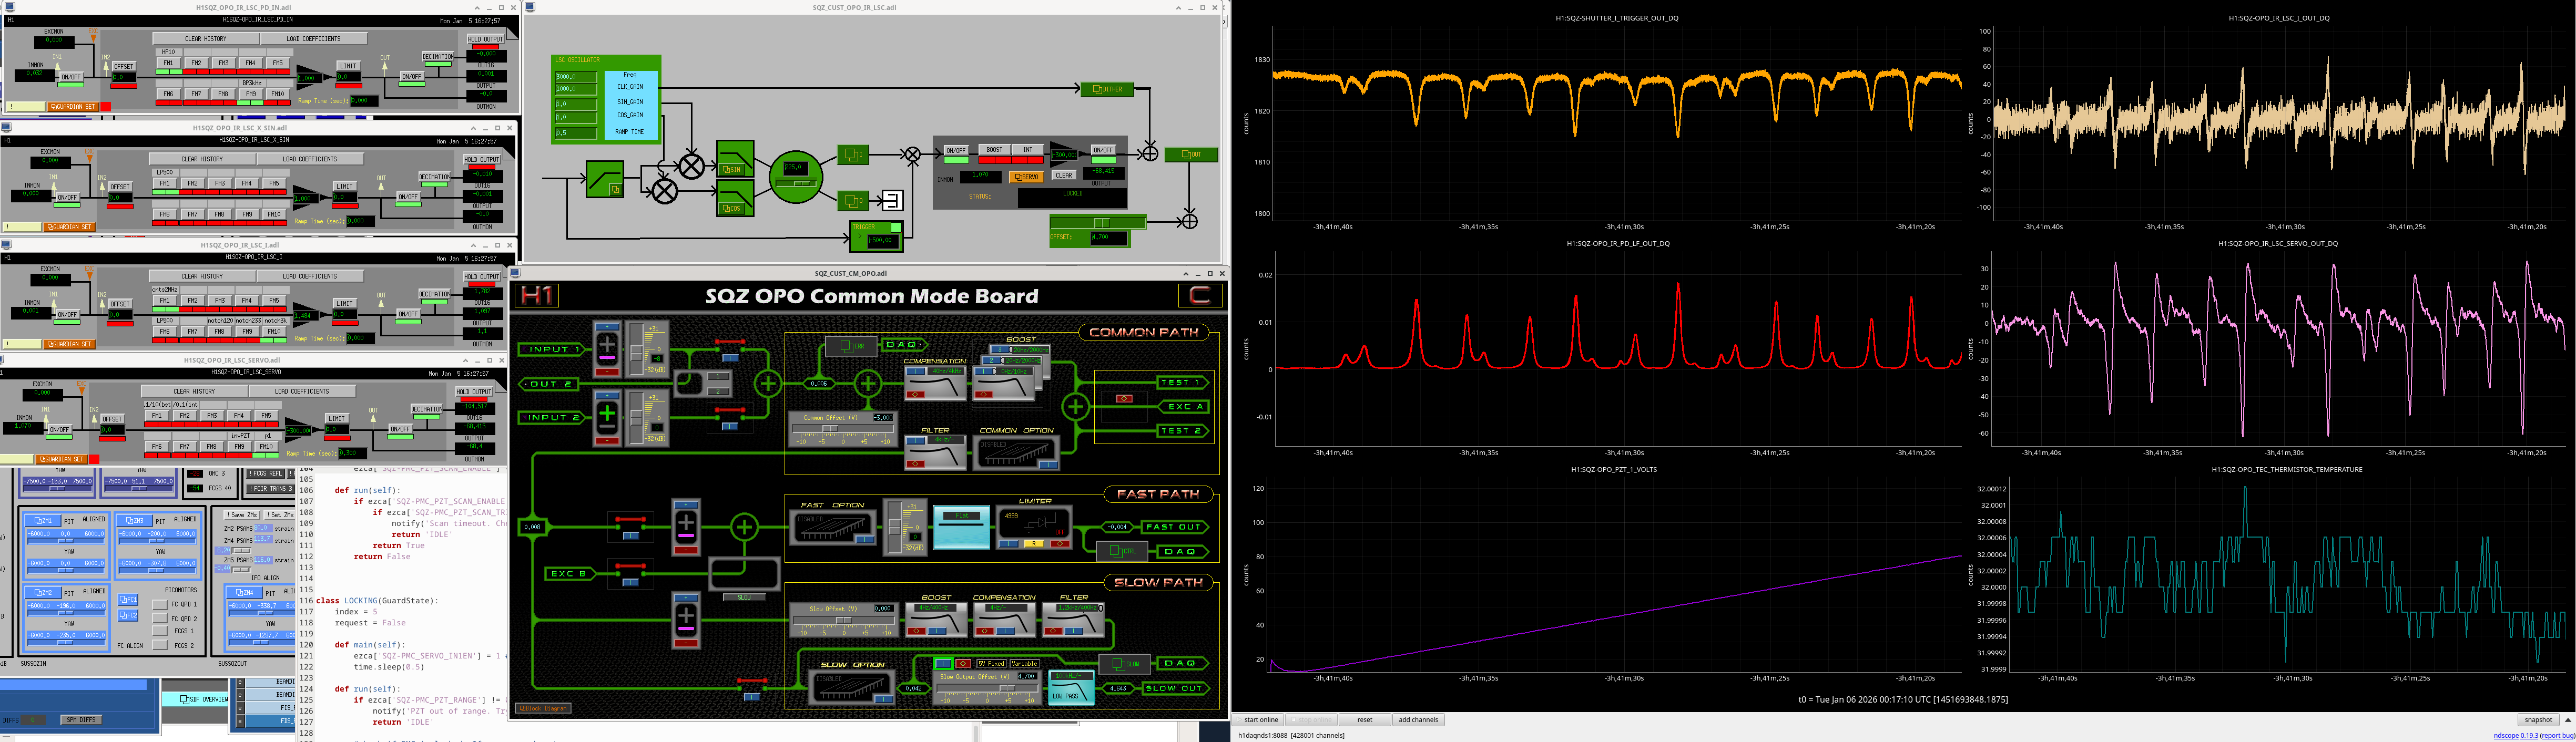The image size is (2576, 742).
Task: Open the FC2 related display
Action: tap(128, 615)
